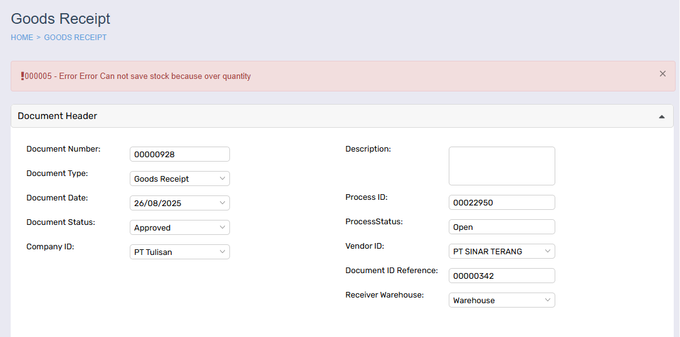Click the Goods Receipt page heading
Viewport: 680px width, 337px height.
point(61,19)
